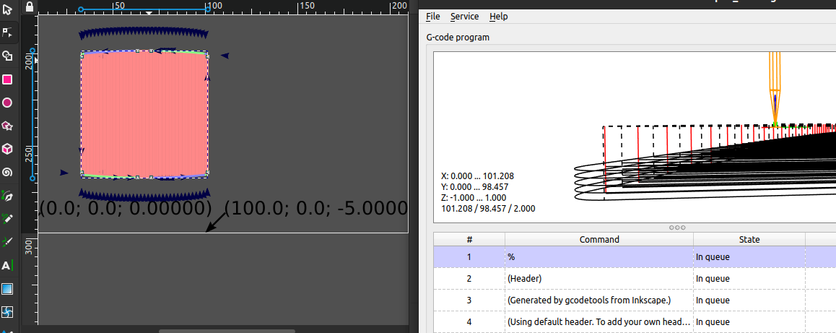Viewport: 836px width, 333px height.
Task: Open the Service menu
Action: tap(464, 17)
